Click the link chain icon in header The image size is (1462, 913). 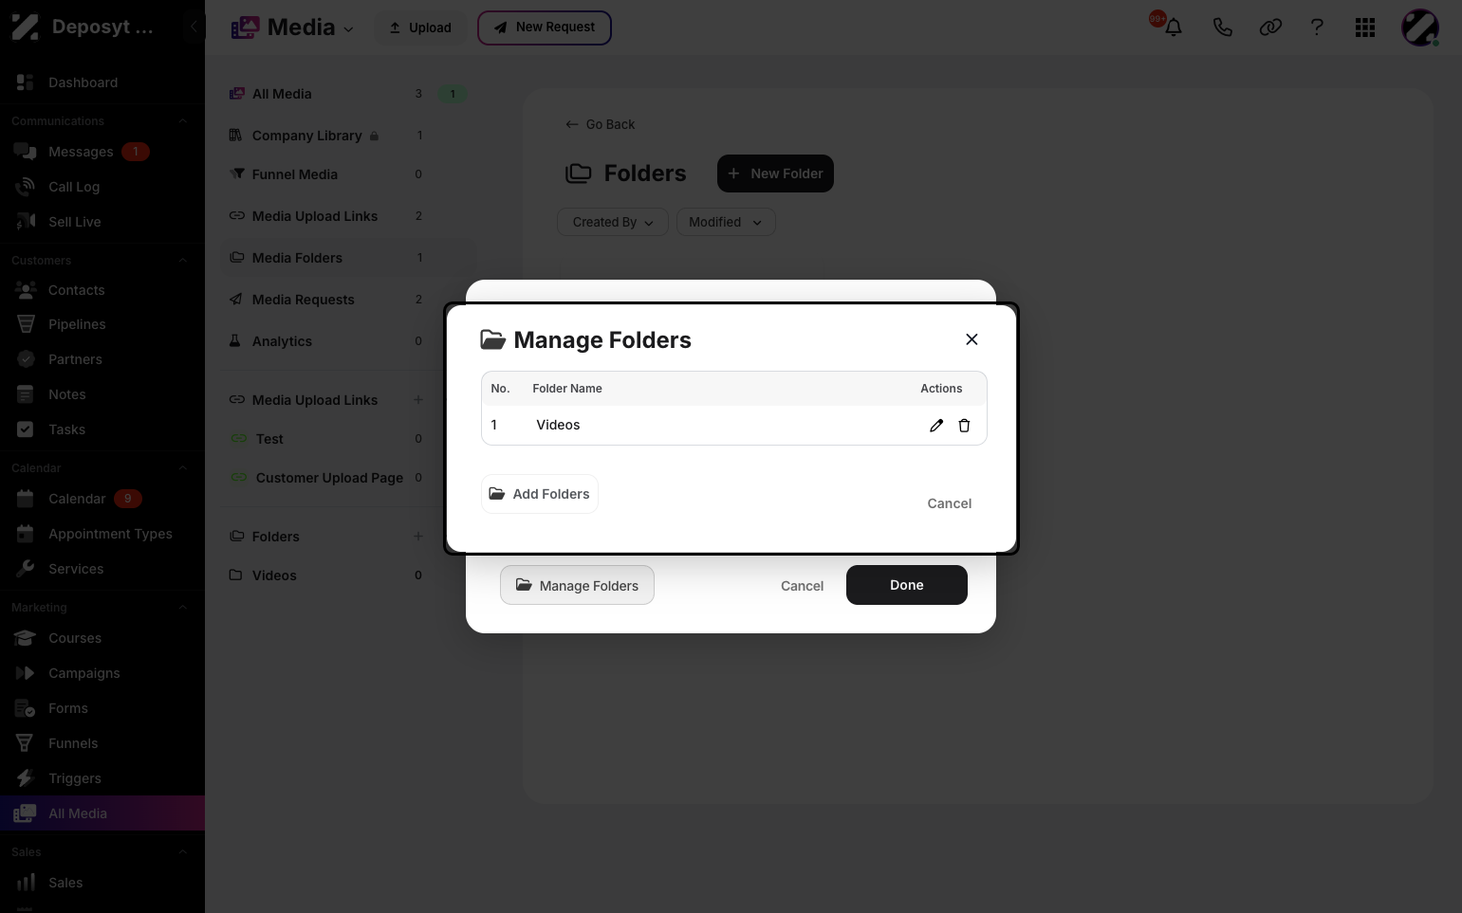[1270, 27]
